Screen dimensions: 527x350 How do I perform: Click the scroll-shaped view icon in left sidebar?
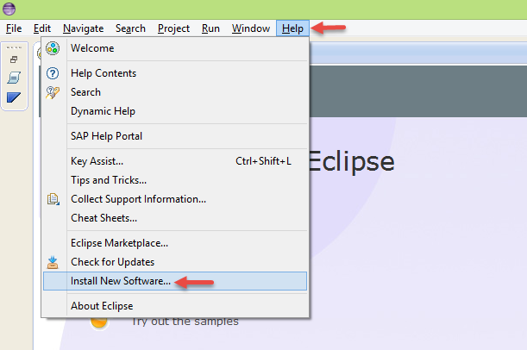[x=14, y=78]
